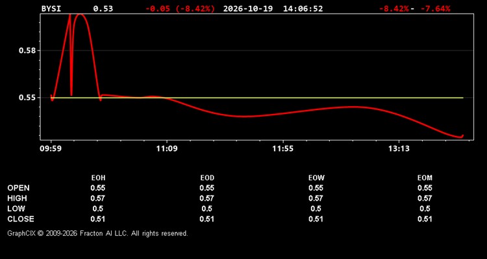Click the 09:59 time axis label
The width and height of the screenshot is (487, 259).
(51, 149)
